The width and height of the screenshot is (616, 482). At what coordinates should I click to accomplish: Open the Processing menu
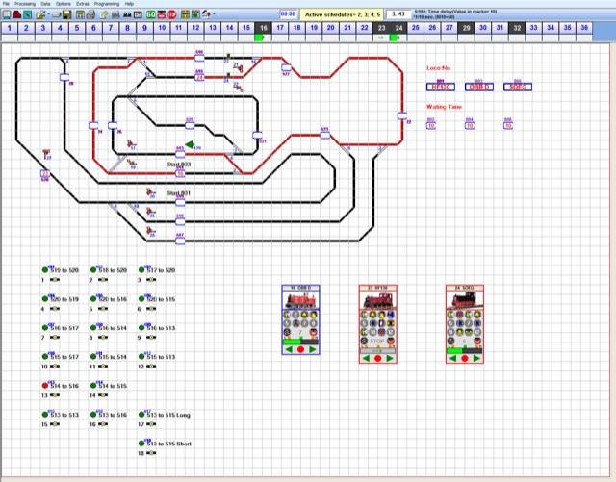coord(23,4)
